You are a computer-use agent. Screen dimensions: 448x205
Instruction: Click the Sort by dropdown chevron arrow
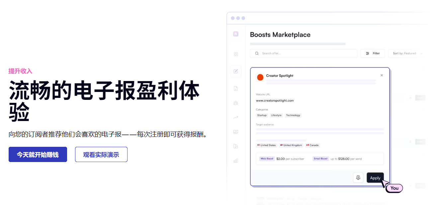pyautogui.click(x=422, y=54)
